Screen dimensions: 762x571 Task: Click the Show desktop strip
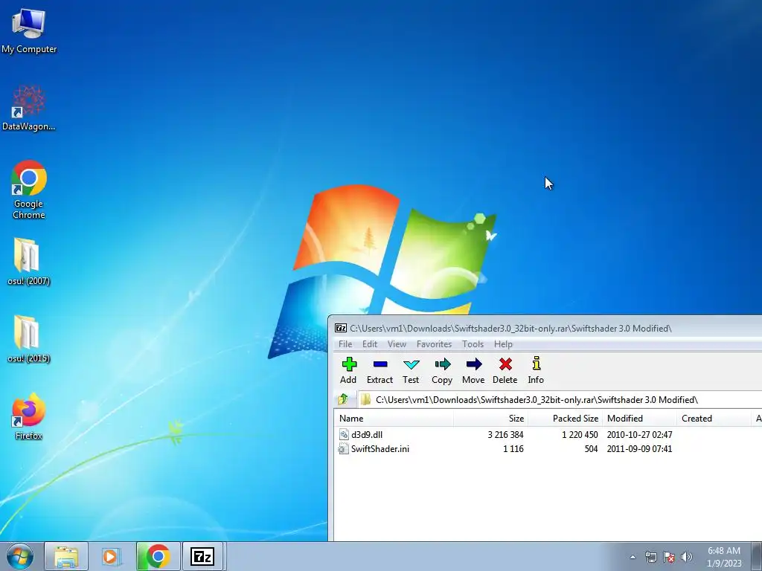tap(756, 556)
